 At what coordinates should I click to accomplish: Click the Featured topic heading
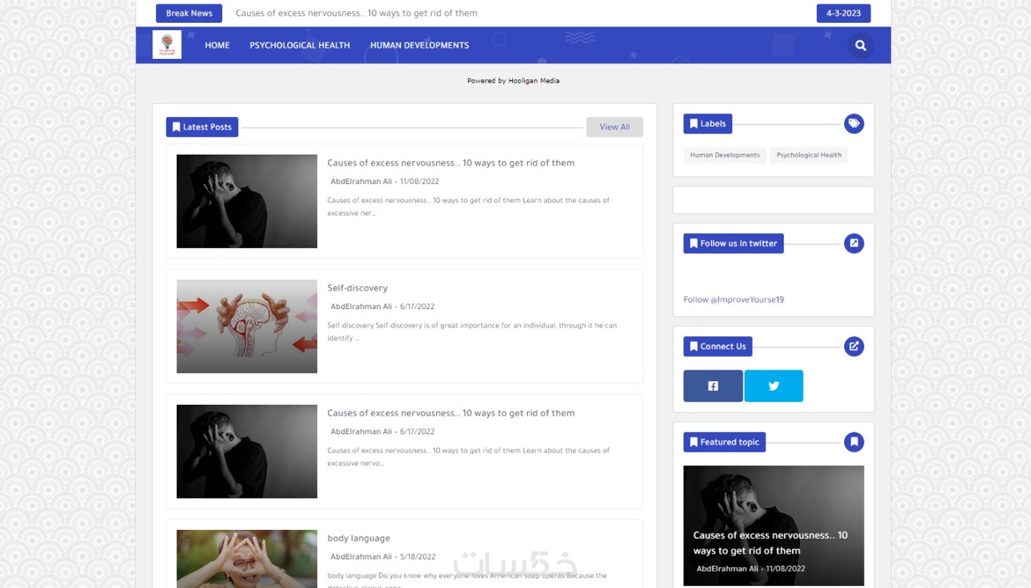724,442
